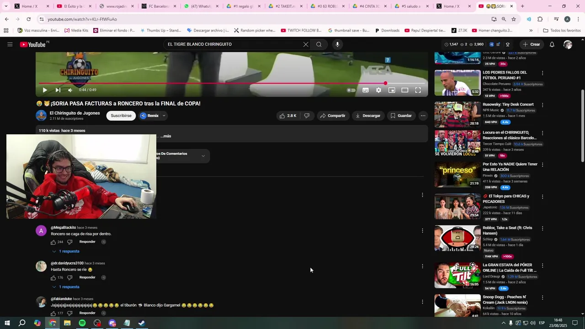Open LOS PEORES FALLOS DEL FÚTBOL PERUANO thumbnail
The width and height of the screenshot is (585, 329).
point(457,83)
